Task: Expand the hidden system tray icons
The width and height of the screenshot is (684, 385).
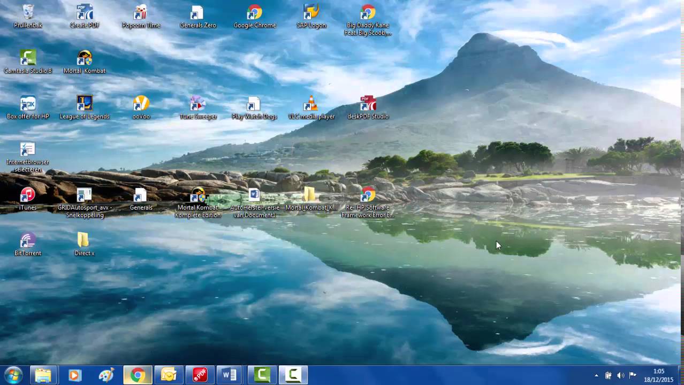Action: pyautogui.click(x=596, y=375)
